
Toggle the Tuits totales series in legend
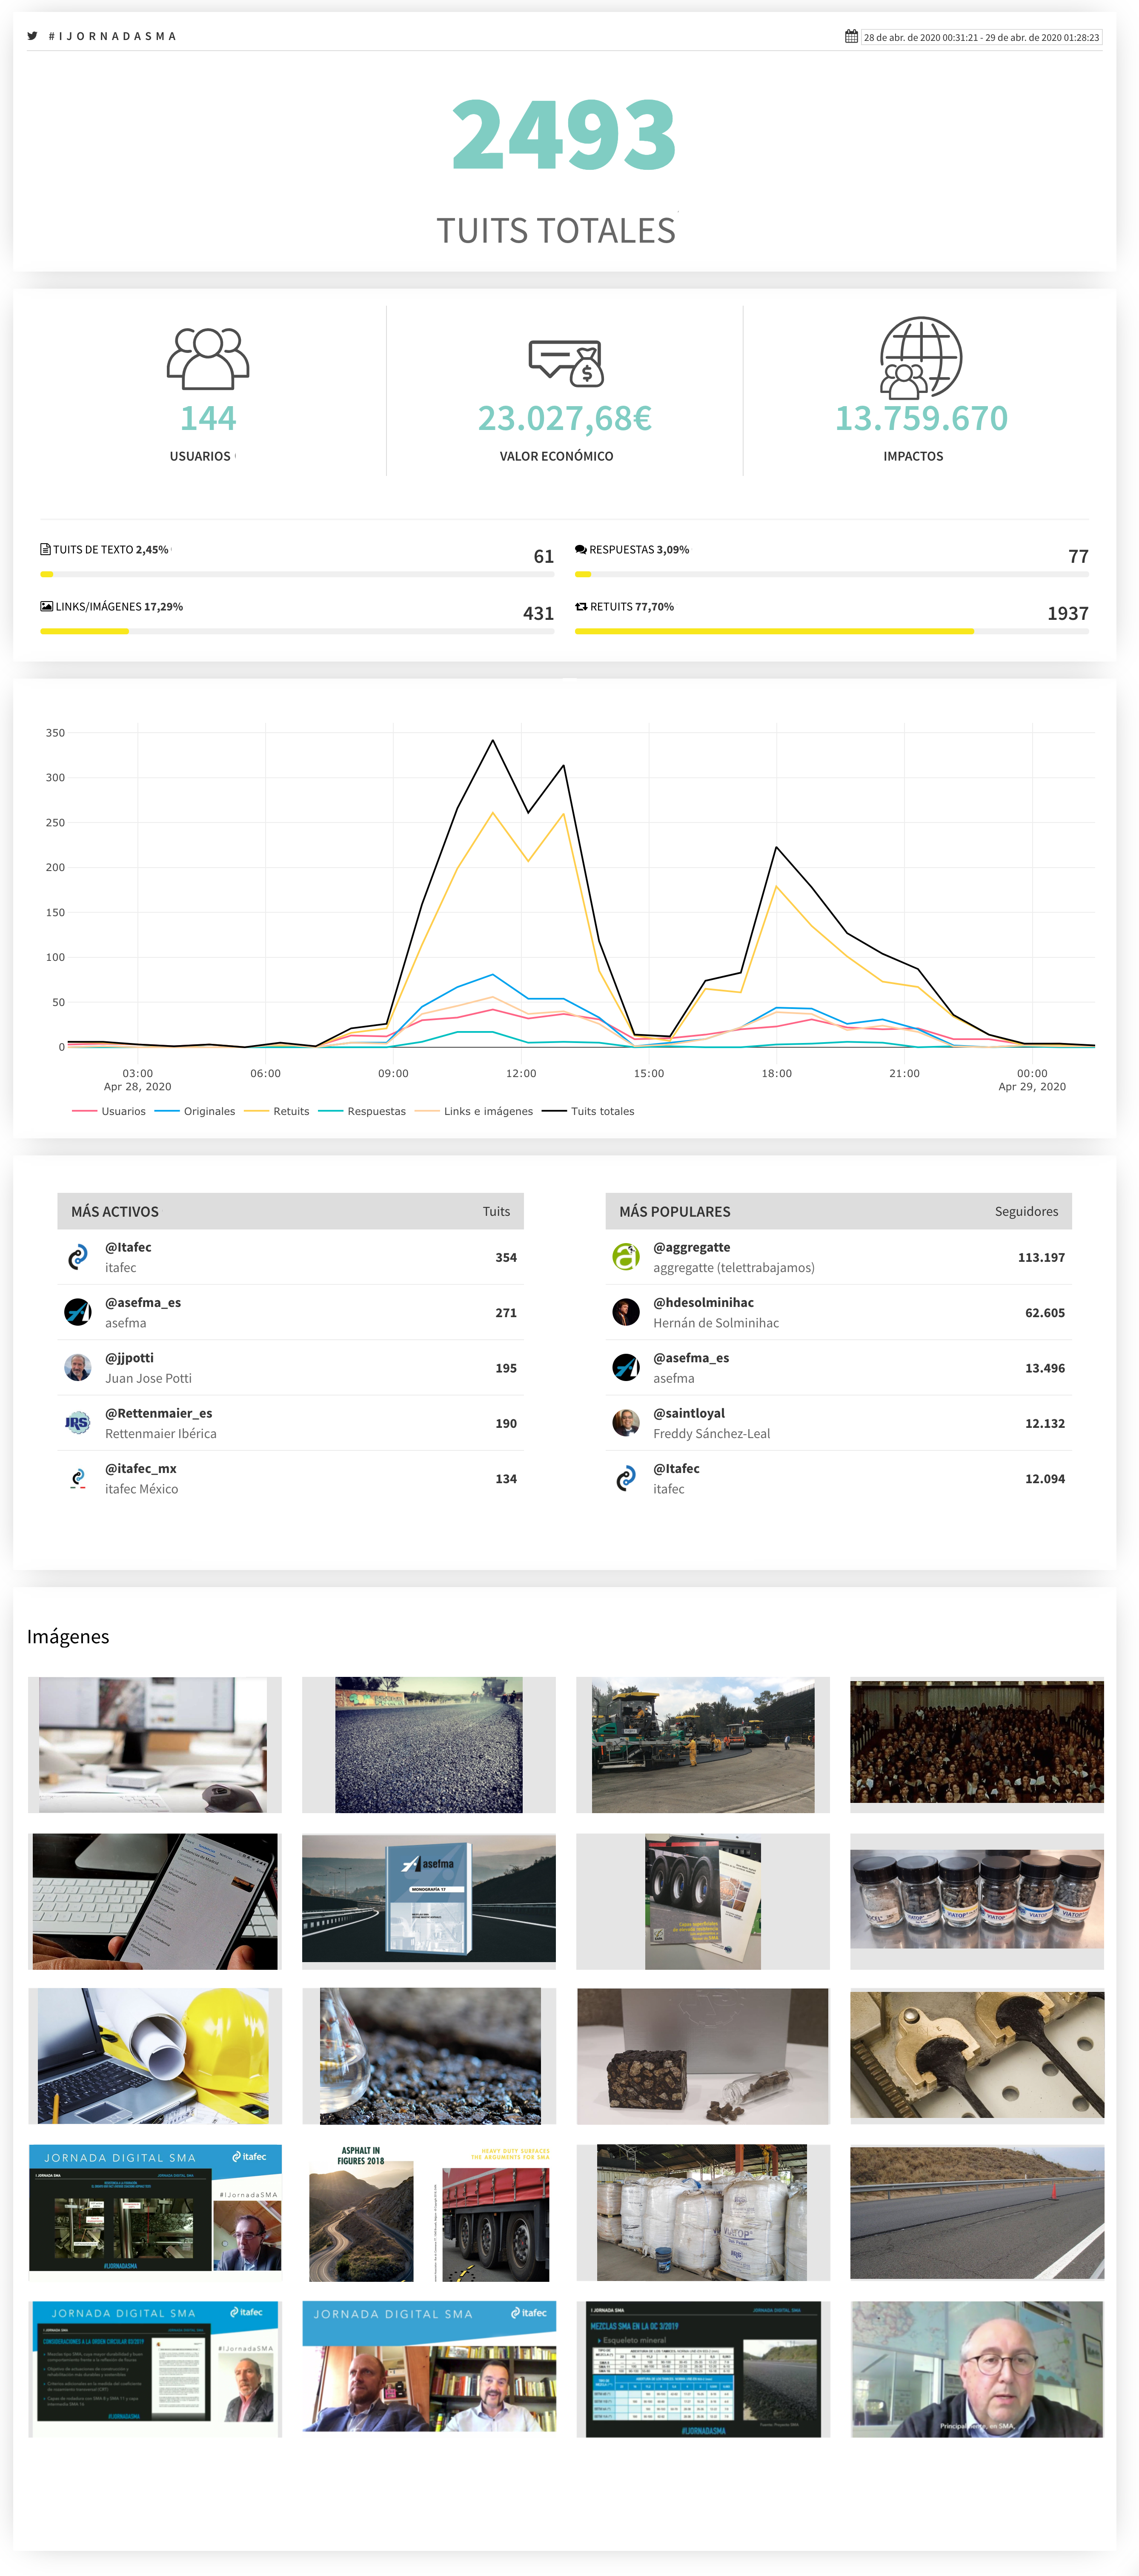[588, 1111]
